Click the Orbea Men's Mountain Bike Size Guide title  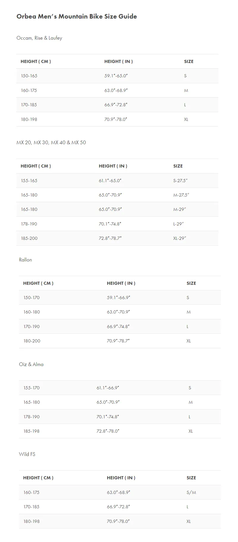pyautogui.click(x=77, y=16)
